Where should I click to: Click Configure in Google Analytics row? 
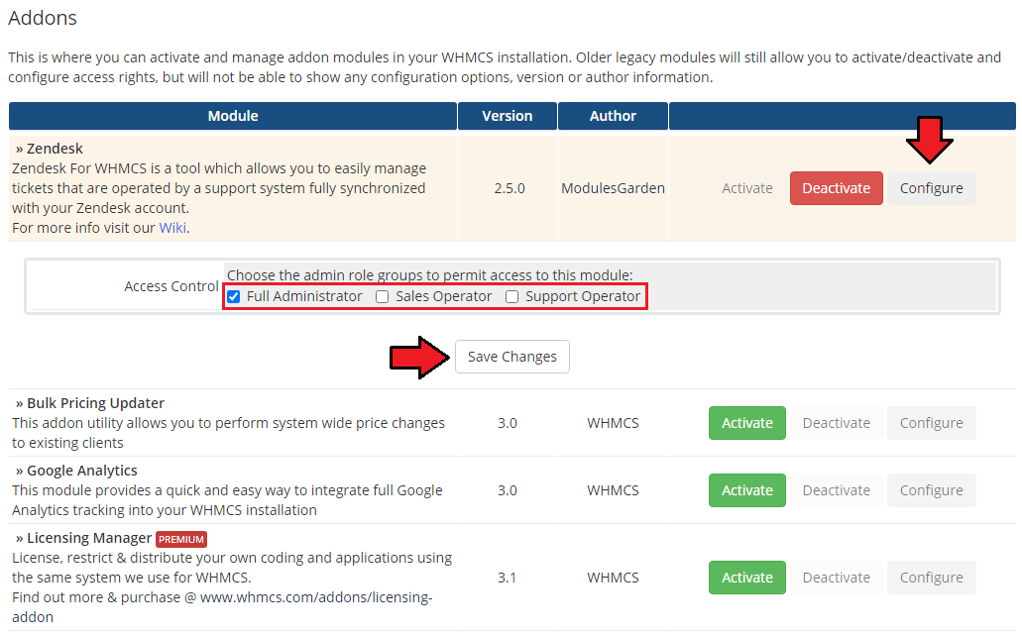pos(932,490)
